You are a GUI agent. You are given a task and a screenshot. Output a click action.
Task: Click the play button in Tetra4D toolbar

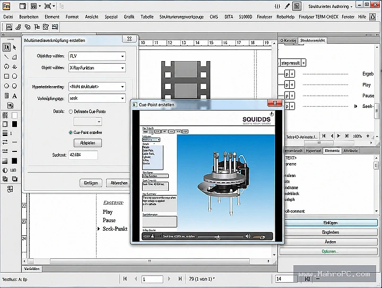338,136
